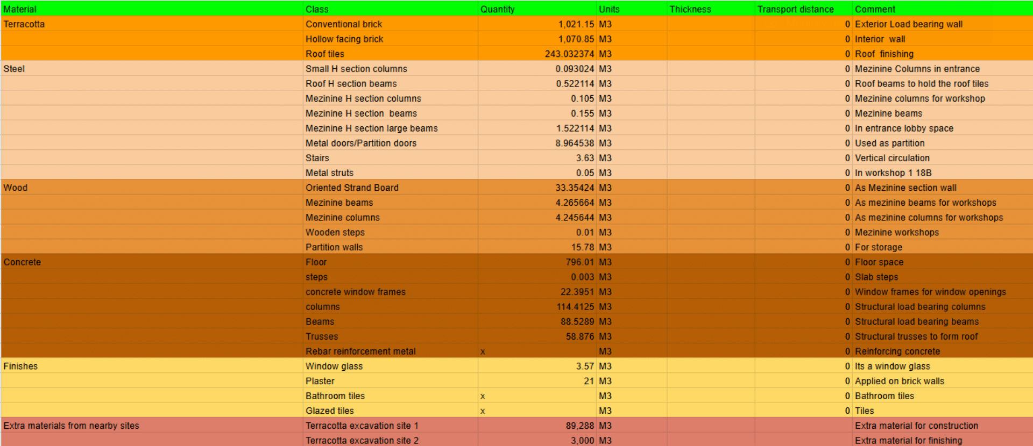Click the Metal struts cell

(x=391, y=173)
